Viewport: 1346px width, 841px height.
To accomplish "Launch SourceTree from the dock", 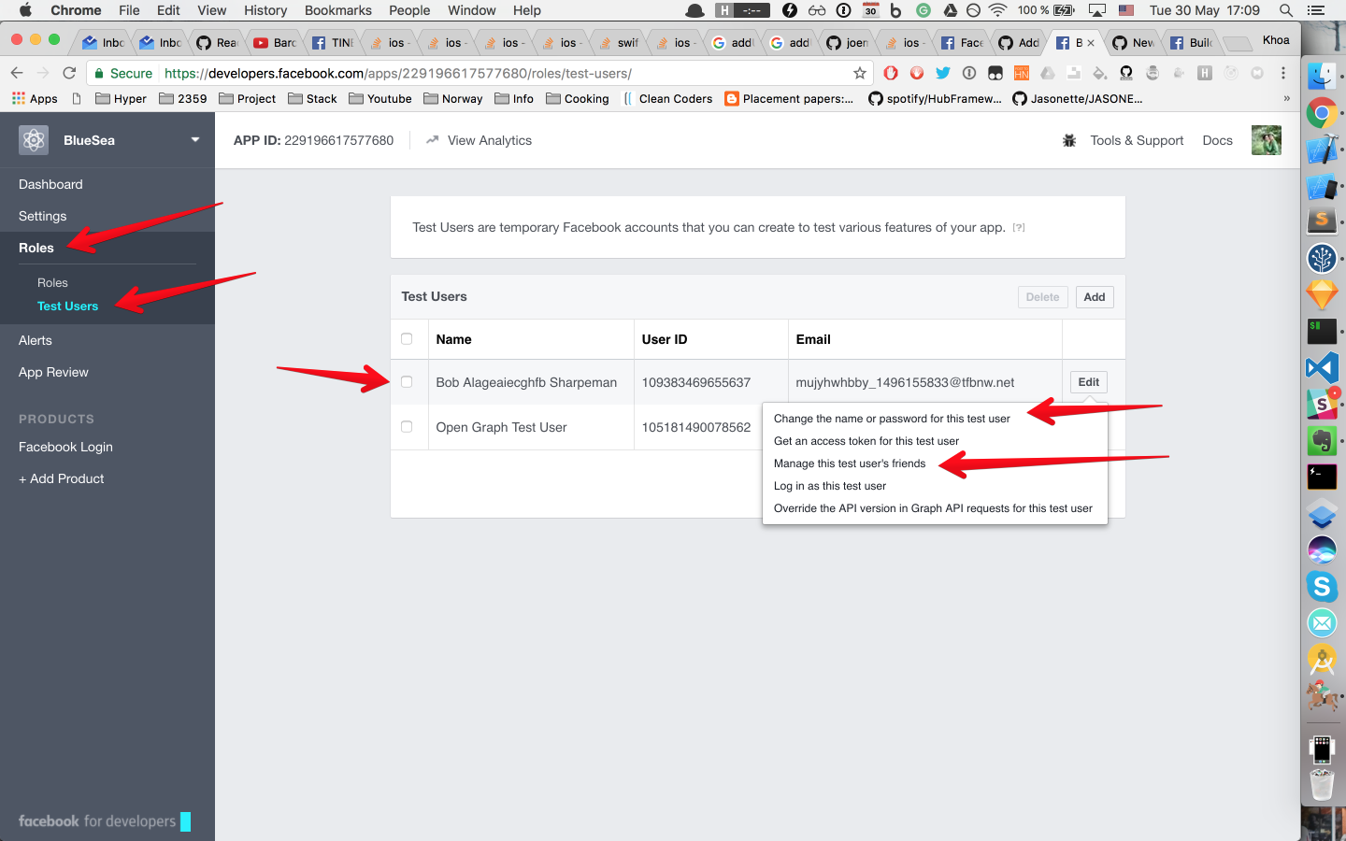I will coord(1322,258).
